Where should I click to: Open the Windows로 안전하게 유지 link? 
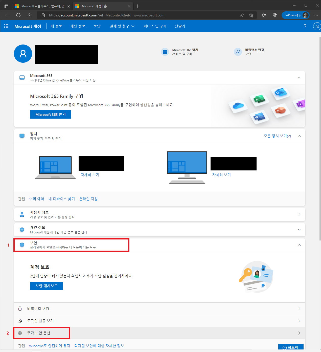coord(50,346)
